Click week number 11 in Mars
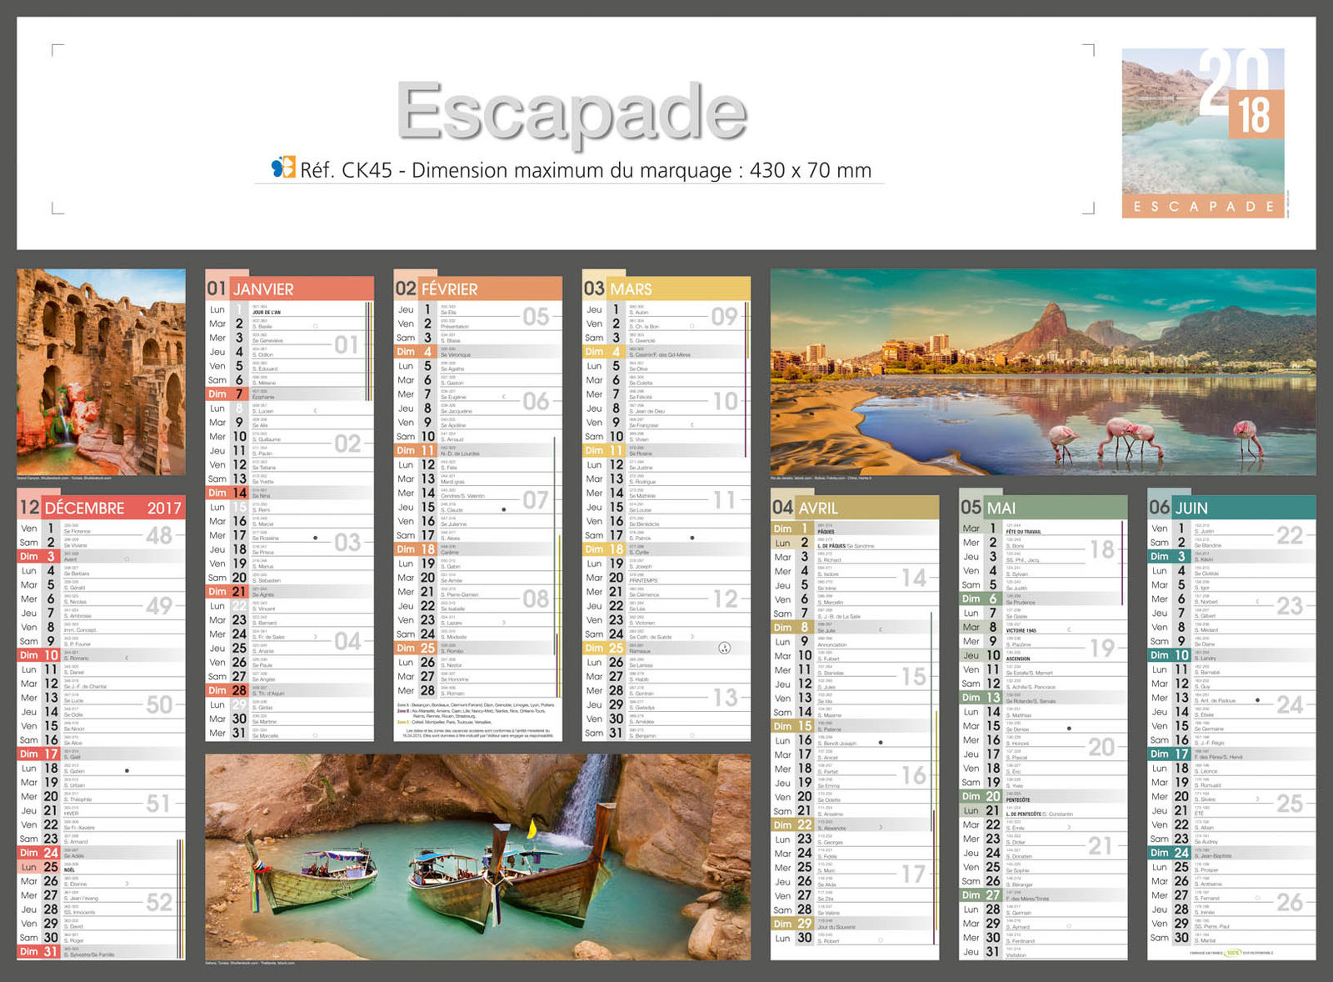This screenshot has height=982, width=1333. pos(725,500)
